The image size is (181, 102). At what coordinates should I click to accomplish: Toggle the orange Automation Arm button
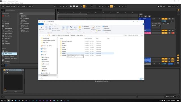[x=84, y=6]
